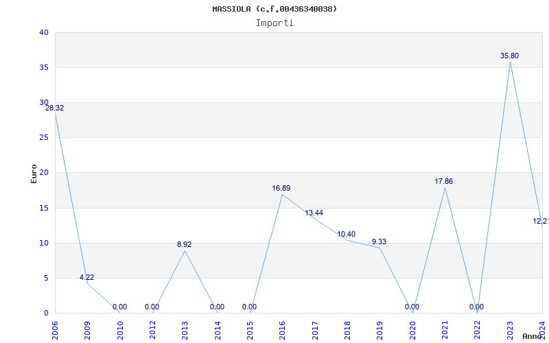Image resolution: width=549 pixels, height=343 pixels.
Task: Select the 2015 year label
Action: (x=250, y=331)
